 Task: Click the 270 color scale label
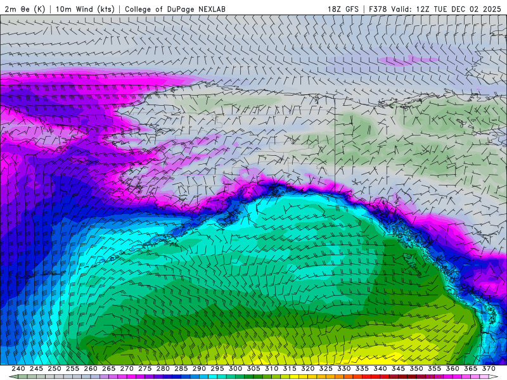pyautogui.click(x=127, y=369)
